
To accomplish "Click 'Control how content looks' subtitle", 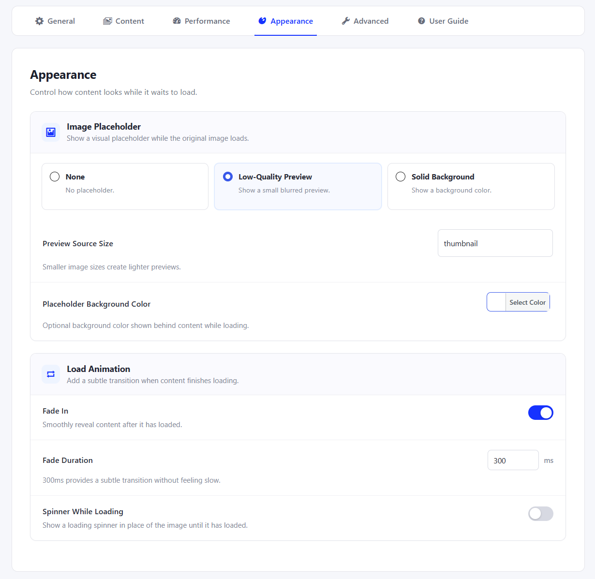I will coord(114,92).
